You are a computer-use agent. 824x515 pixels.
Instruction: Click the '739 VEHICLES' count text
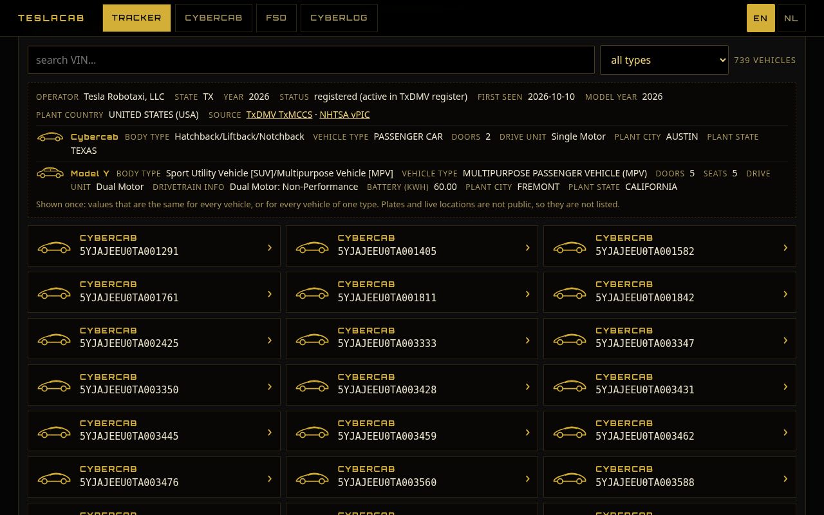coord(765,60)
